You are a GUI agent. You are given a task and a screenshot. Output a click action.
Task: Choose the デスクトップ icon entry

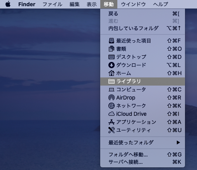112,57
